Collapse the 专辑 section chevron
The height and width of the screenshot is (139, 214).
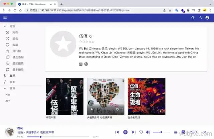pyautogui.click(x=5, y=26)
